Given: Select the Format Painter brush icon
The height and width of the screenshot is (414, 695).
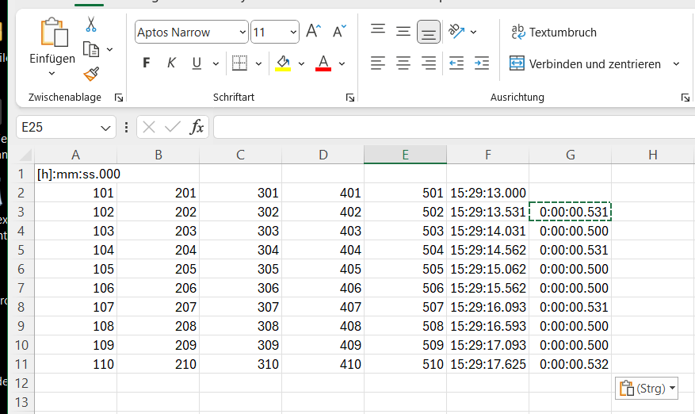Looking at the screenshot, I should click(91, 75).
